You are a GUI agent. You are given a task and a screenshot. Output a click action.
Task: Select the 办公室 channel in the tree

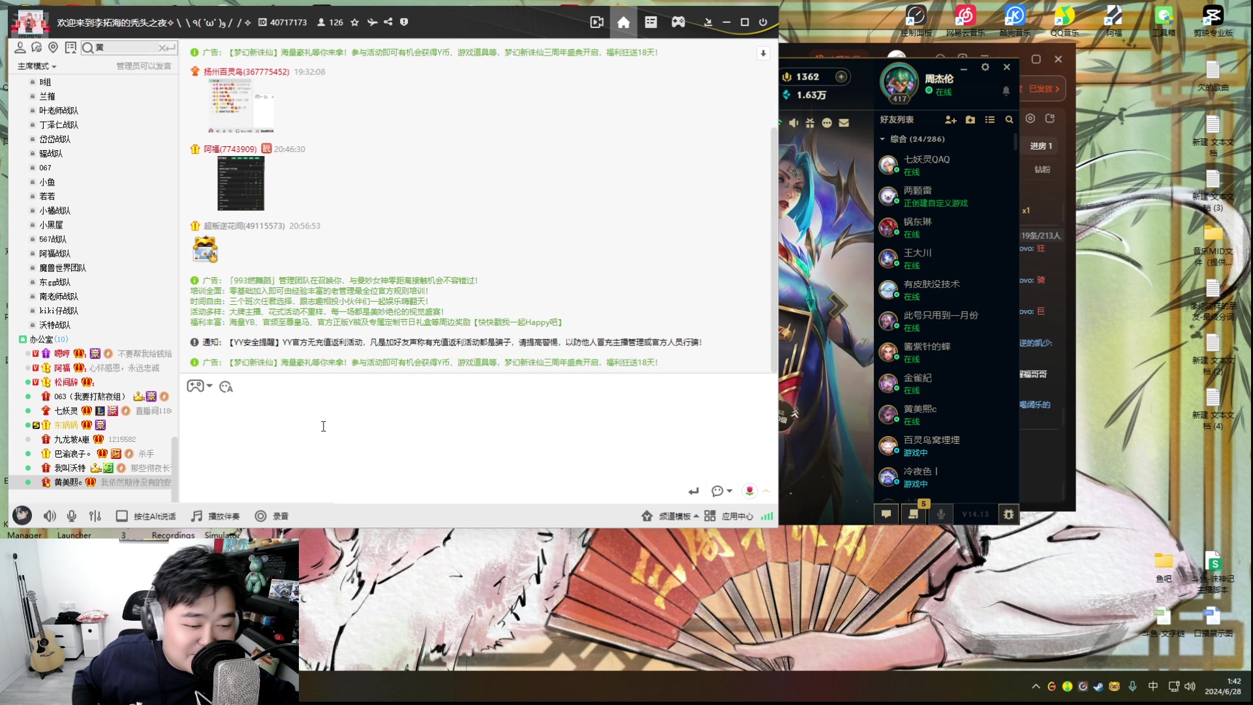(41, 339)
